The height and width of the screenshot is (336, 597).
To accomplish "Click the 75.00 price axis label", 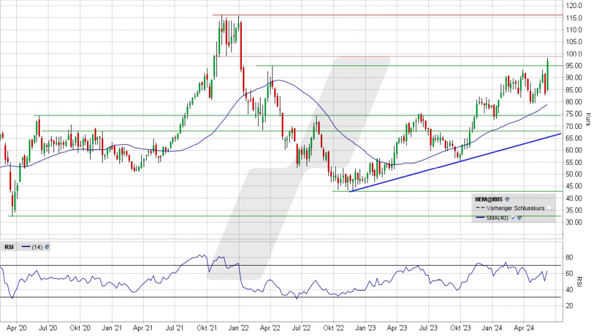I will pyautogui.click(x=574, y=114).
